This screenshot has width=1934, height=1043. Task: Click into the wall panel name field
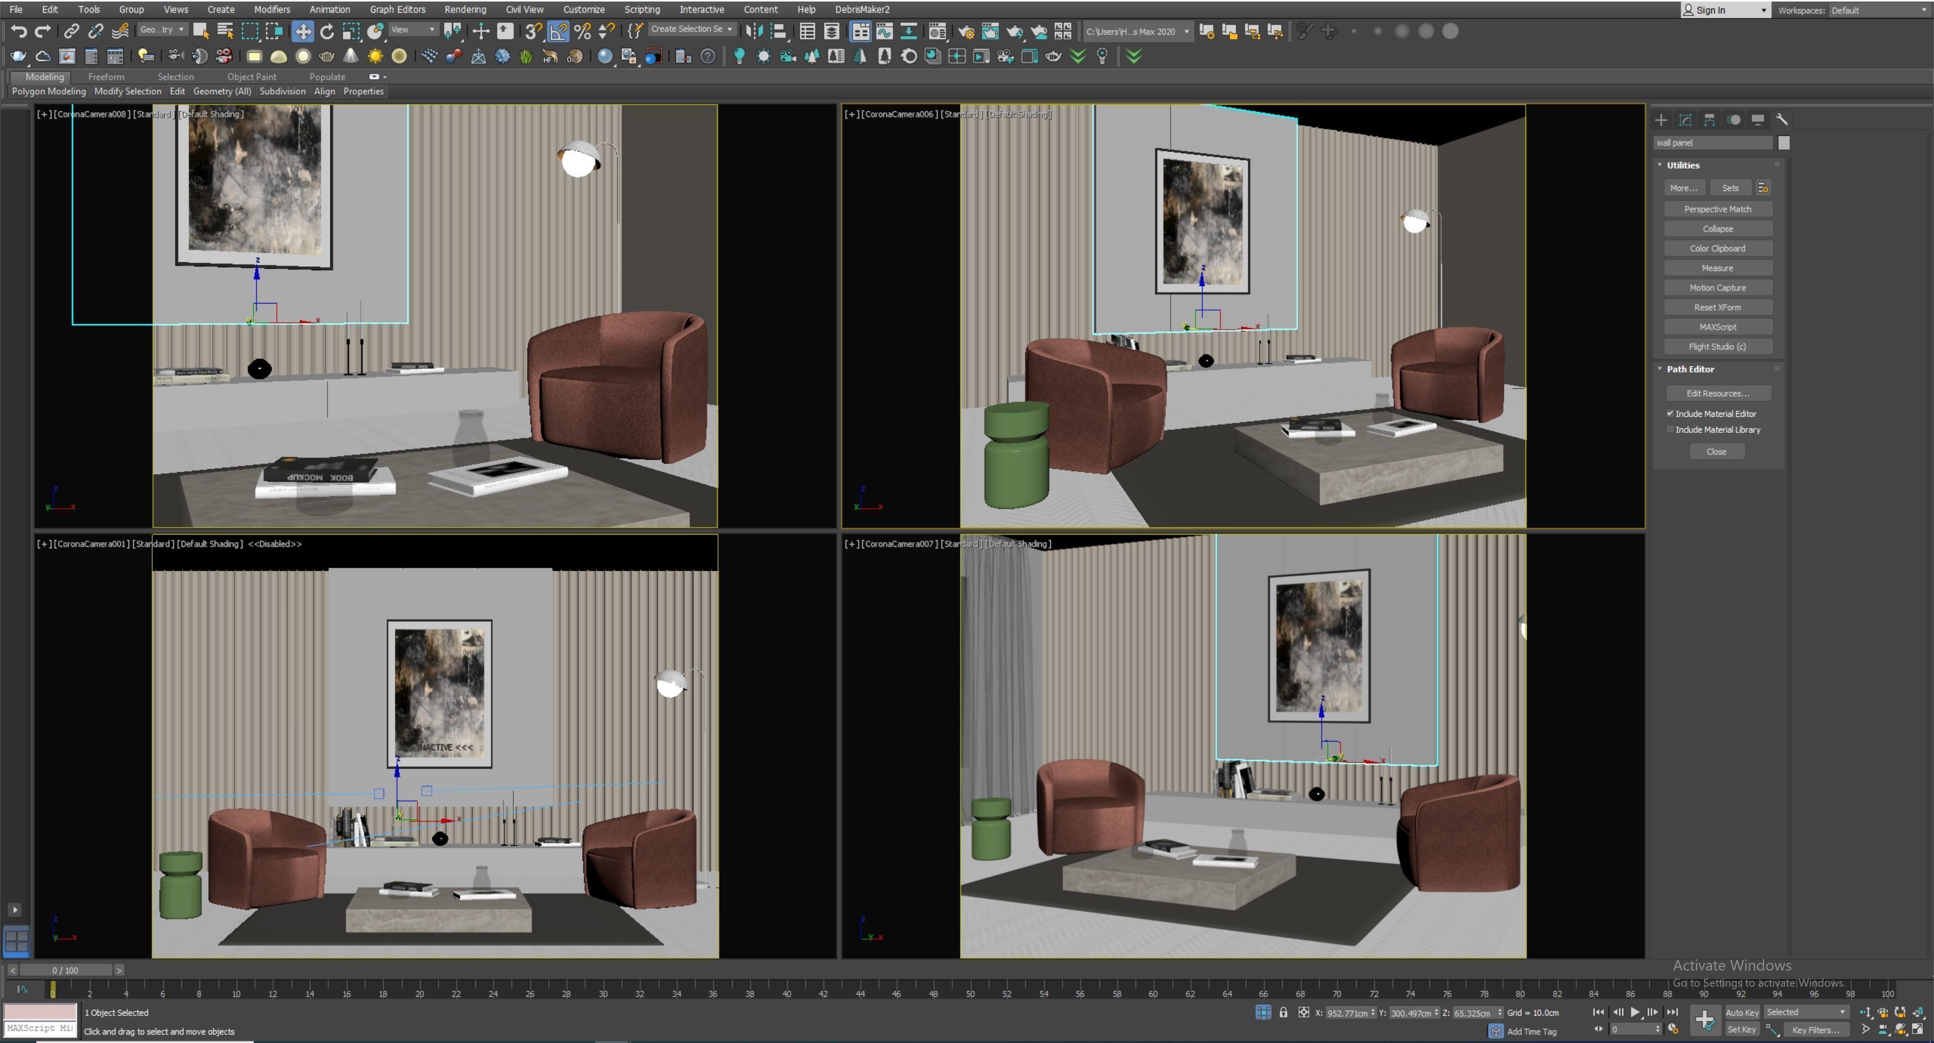point(1712,142)
